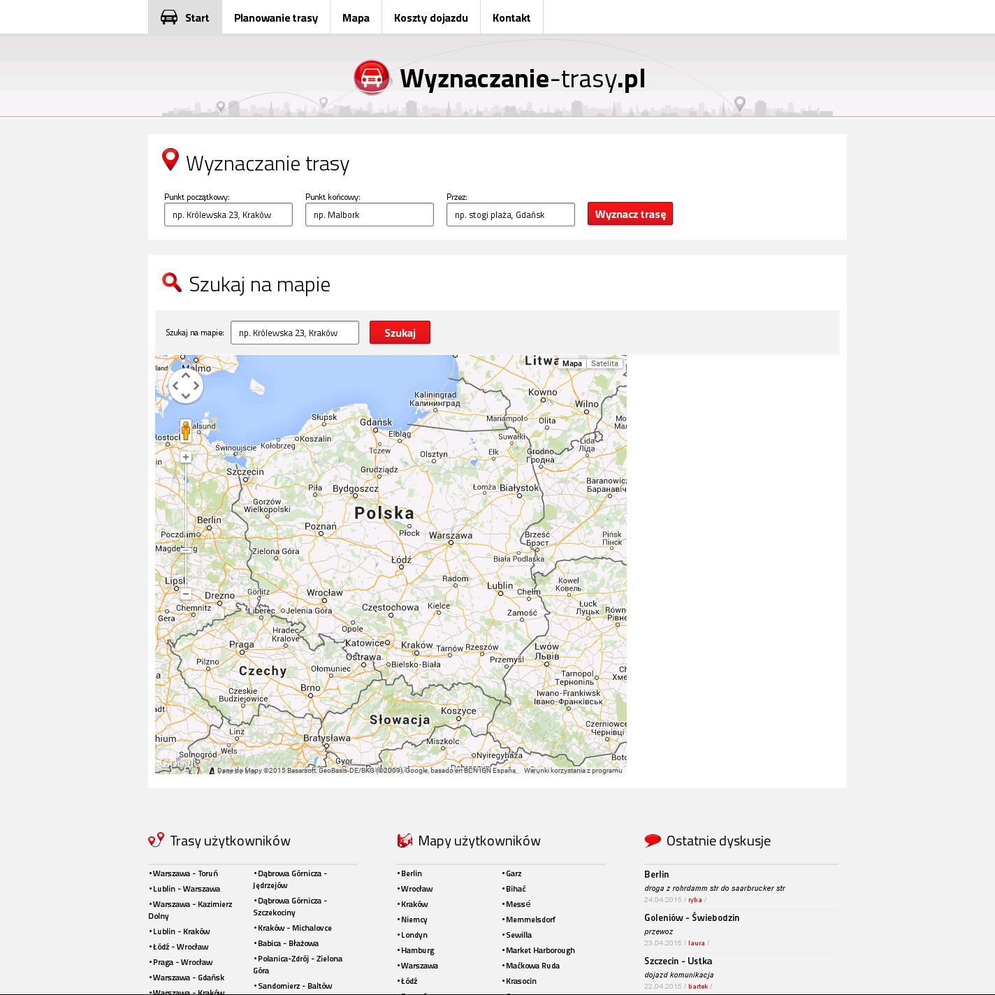Click red pin icon beside Wyznaczanie trasy
Screen dimensions: 995x995
(170, 160)
